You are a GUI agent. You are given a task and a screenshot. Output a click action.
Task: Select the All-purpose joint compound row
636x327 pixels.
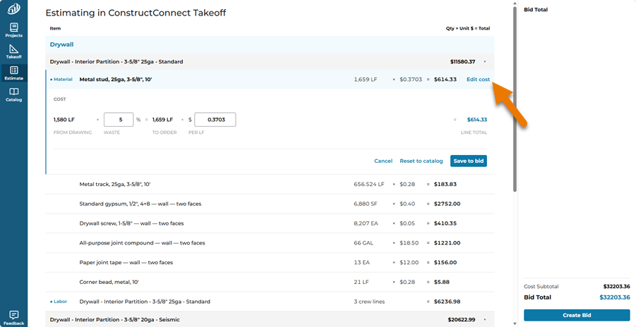(270, 243)
